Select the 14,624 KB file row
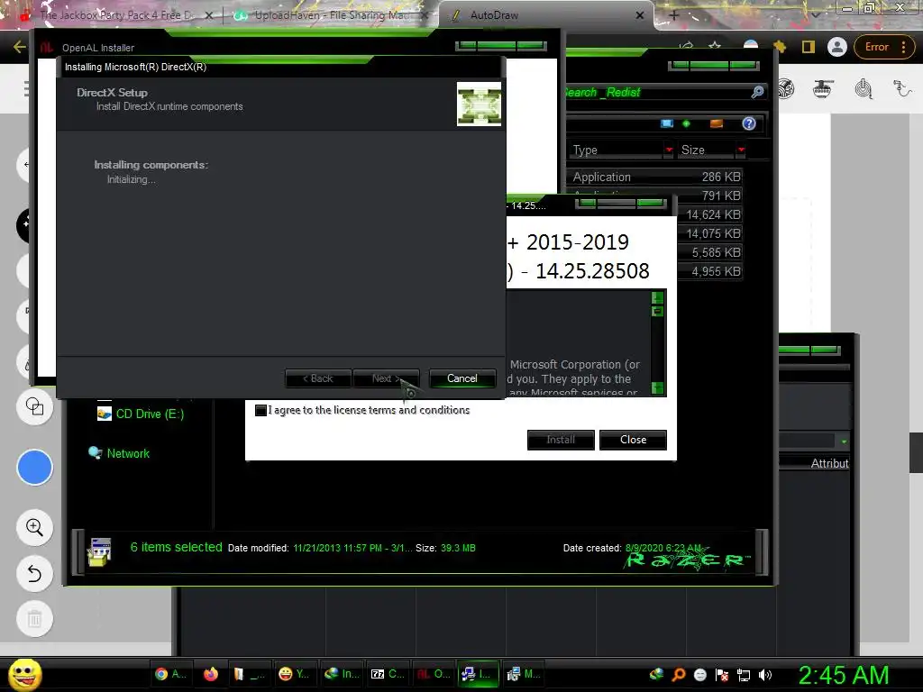Viewport: 923px width, 692px height. [x=710, y=214]
